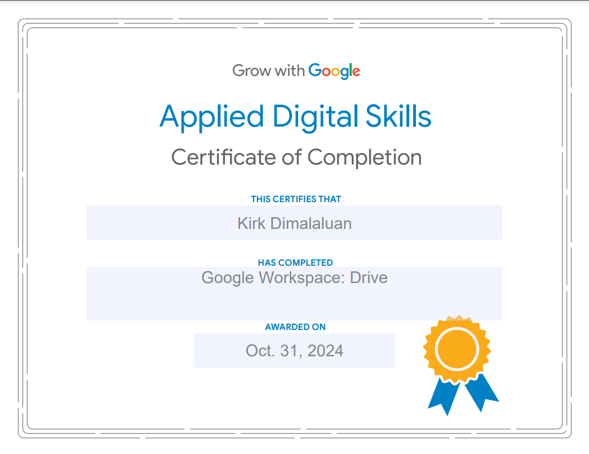Click the Certificate of Completion subtitle
The image size is (589, 454).
pos(296,157)
